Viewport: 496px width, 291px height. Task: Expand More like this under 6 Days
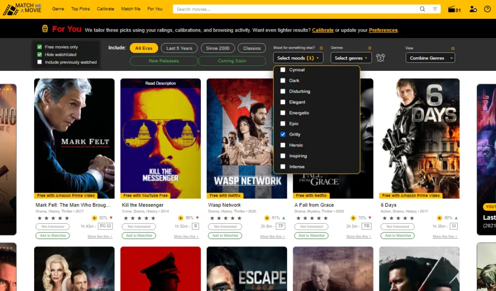[445, 237]
